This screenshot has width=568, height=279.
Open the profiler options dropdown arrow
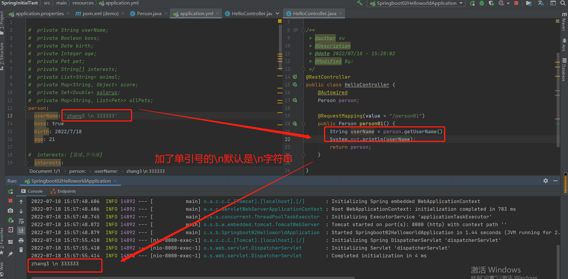pyautogui.click(x=508, y=3)
